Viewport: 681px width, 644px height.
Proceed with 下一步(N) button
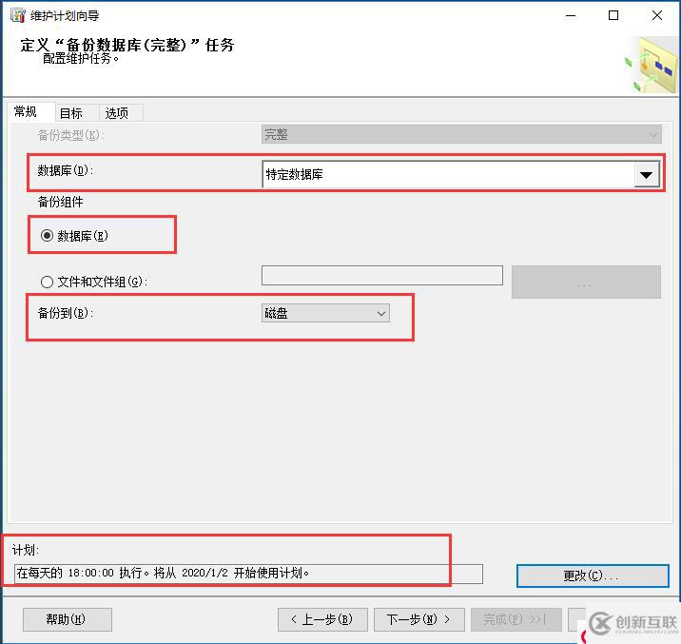click(x=419, y=619)
